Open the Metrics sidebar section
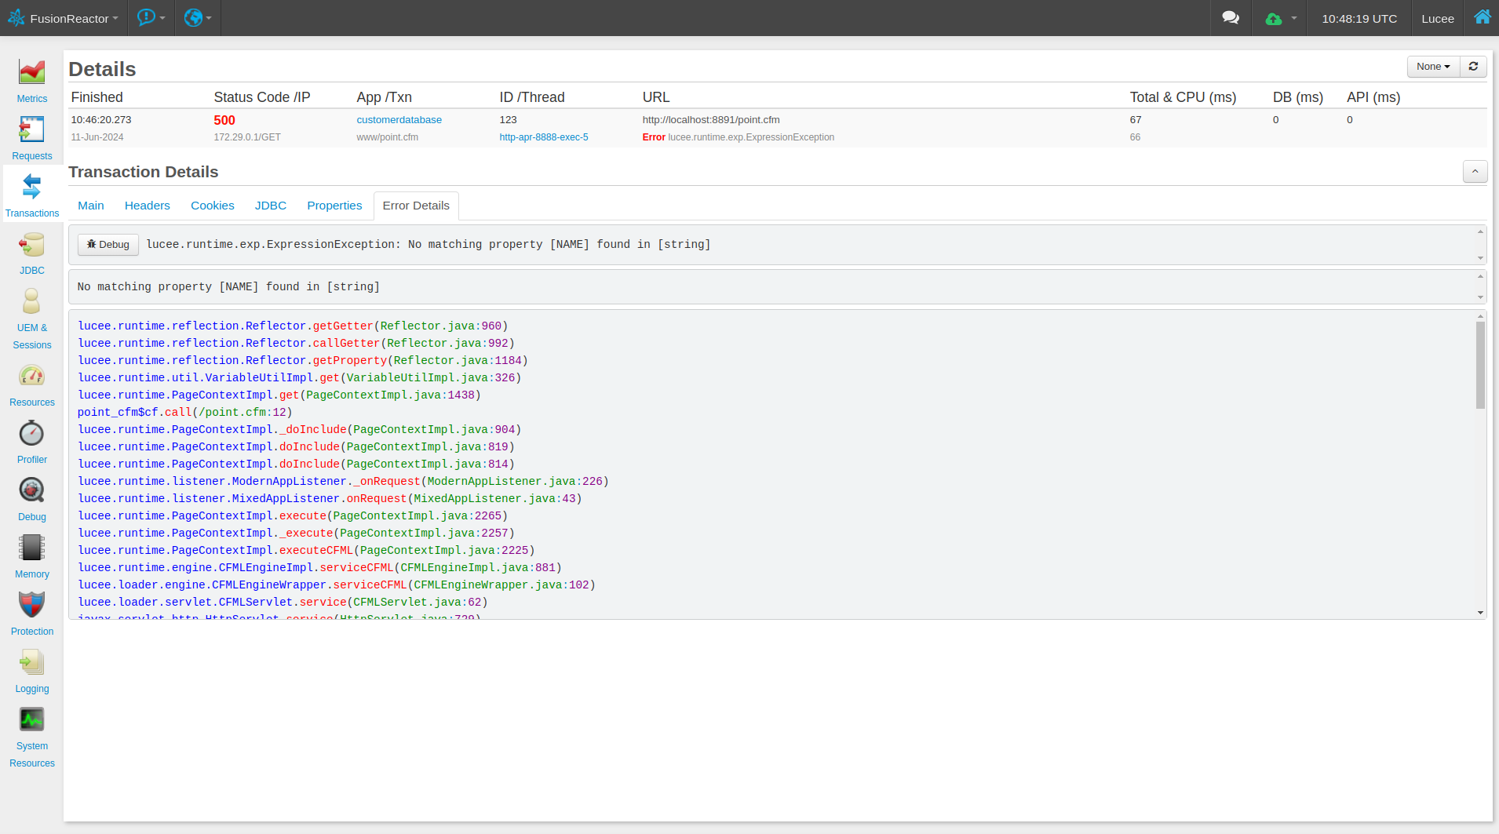Viewport: 1499px width, 834px height. tap(32, 81)
